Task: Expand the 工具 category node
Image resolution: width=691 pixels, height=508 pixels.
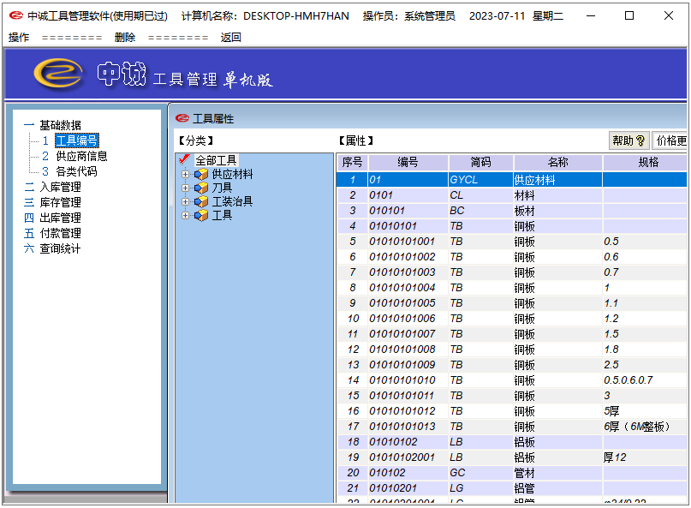Action: coord(185,215)
